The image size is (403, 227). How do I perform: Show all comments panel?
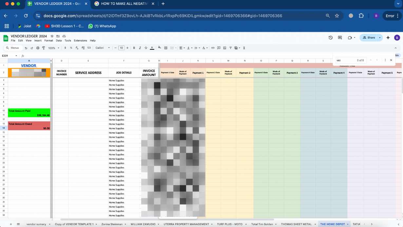340,38
